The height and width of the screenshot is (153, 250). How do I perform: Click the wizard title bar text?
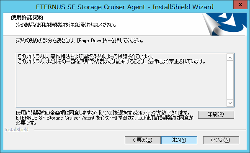click(x=125, y=7)
